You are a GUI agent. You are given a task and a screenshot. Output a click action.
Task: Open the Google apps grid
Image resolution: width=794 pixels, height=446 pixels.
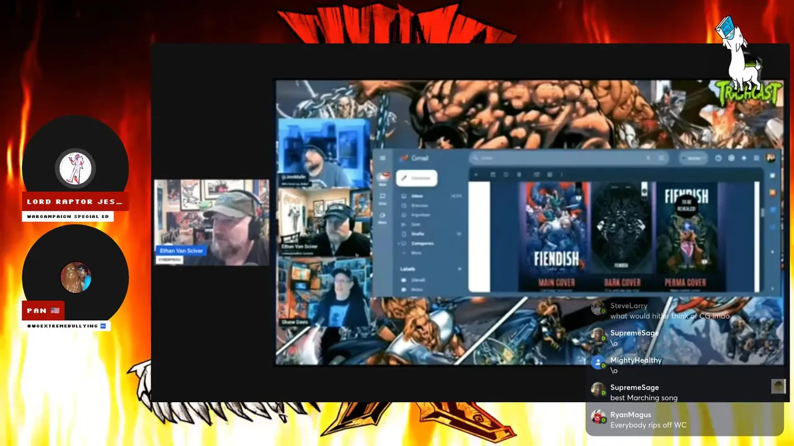pos(757,158)
